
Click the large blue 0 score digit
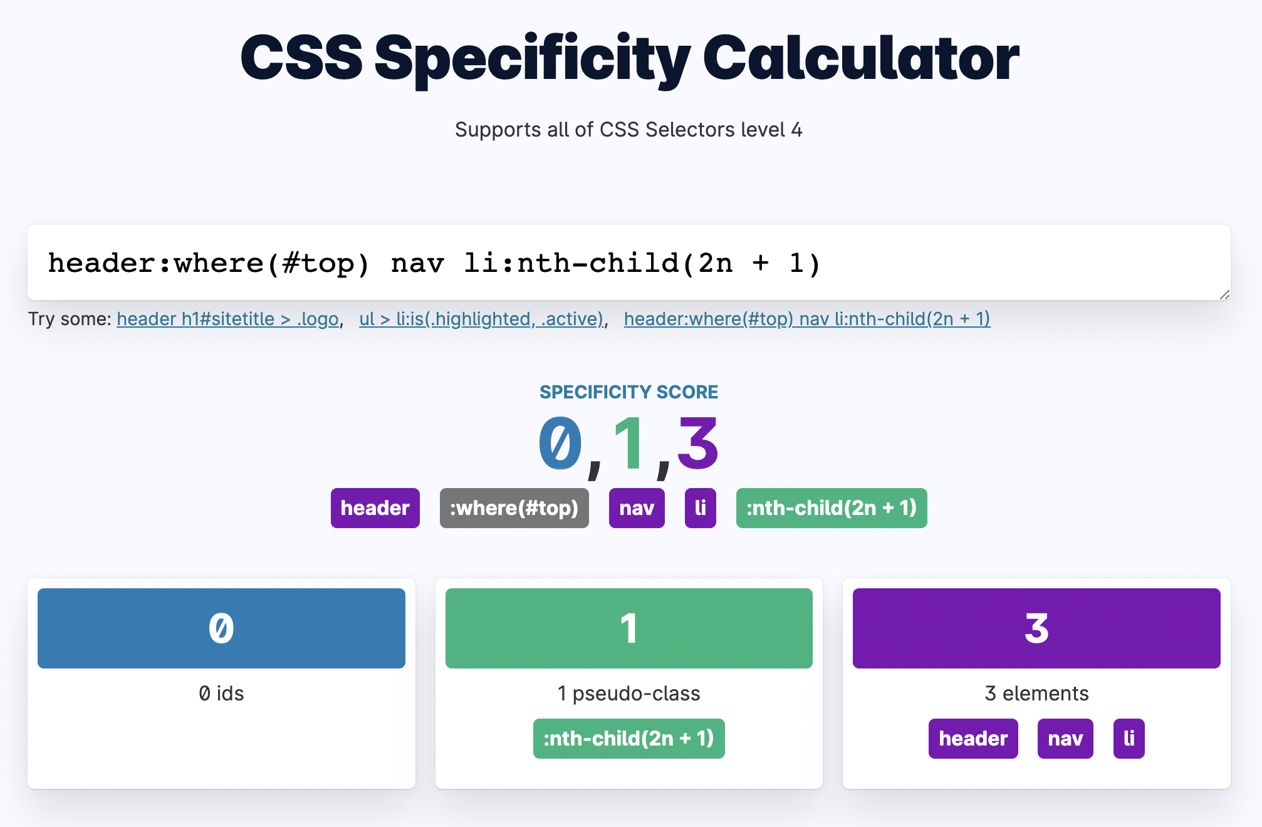pyautogui.click(x=560, y=444)
